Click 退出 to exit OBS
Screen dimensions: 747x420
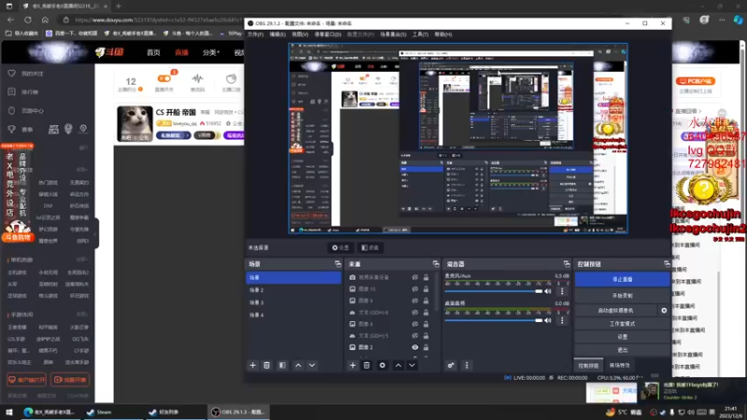(622, 350)
